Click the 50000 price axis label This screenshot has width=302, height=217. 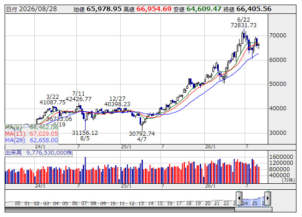[278, 84]
